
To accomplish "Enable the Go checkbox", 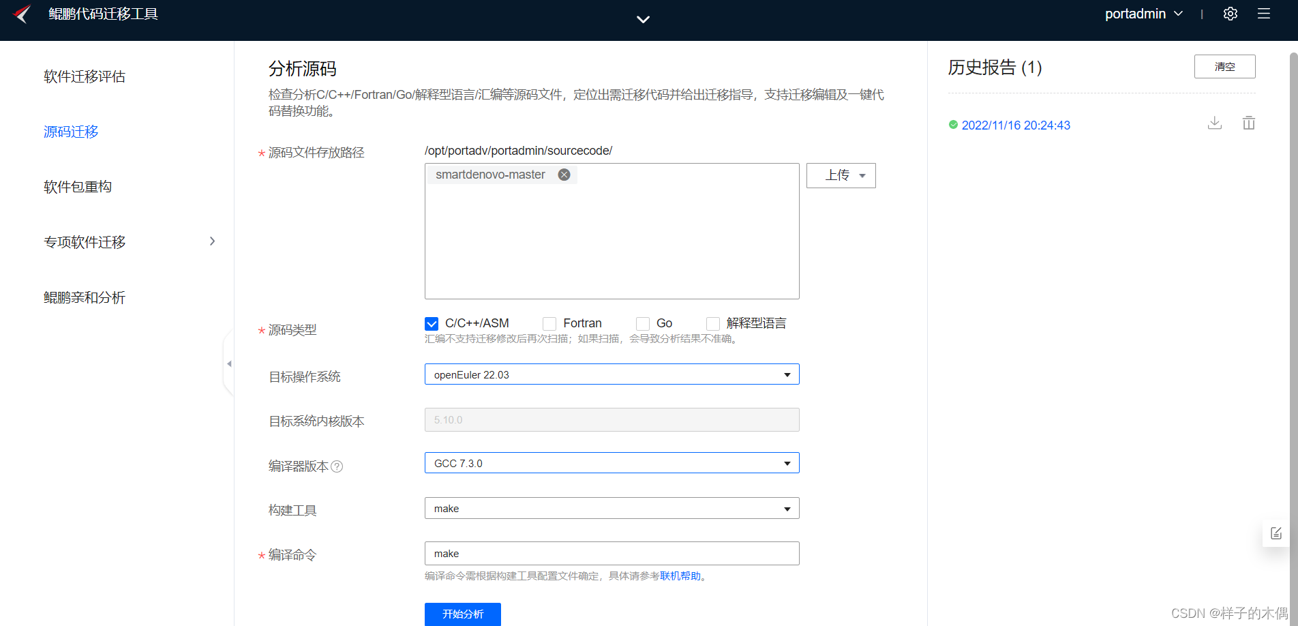I will tap(643, 324).
